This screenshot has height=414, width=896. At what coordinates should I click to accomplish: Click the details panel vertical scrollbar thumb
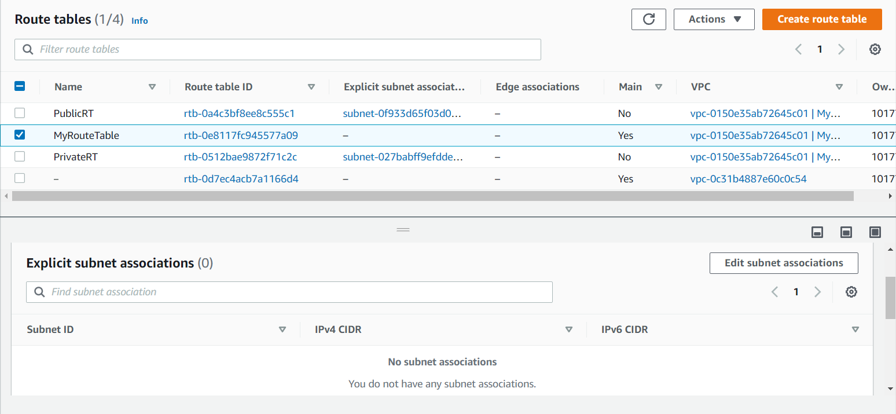[890, 298]
